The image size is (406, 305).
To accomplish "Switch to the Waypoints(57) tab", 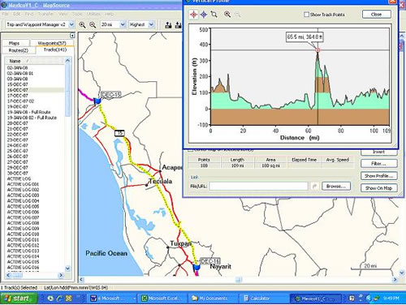I will pyautogui.click(x=52, y=43).
